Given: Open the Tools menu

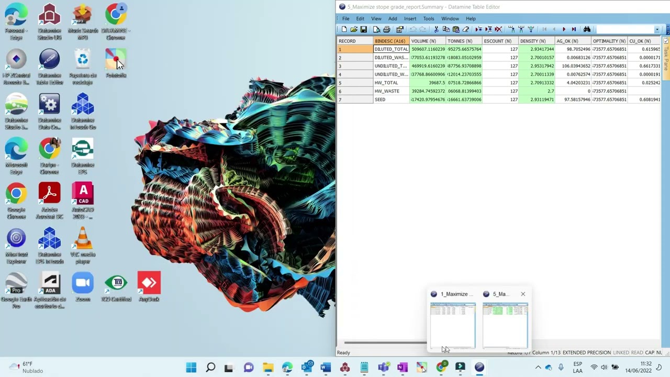Looking at the screenshot, I should pos(429,19).
